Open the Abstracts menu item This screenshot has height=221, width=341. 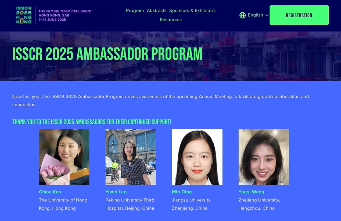click(156, 10)
